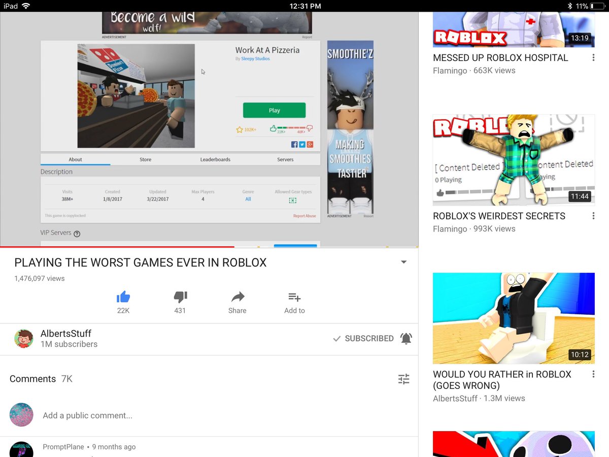The height and width of the screenshot is (457, 609).
Task: Tap the Twitter share icon in video
Action: click(302, 145)
